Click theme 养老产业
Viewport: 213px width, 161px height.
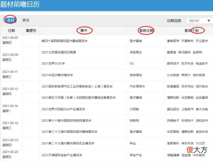click(x=136, y=155)
